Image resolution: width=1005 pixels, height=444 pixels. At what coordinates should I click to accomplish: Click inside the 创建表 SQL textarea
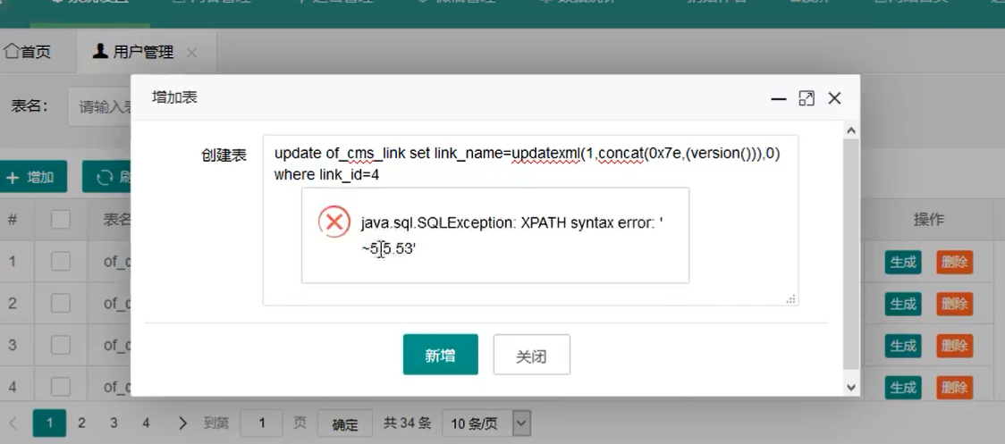click(531, 220)
